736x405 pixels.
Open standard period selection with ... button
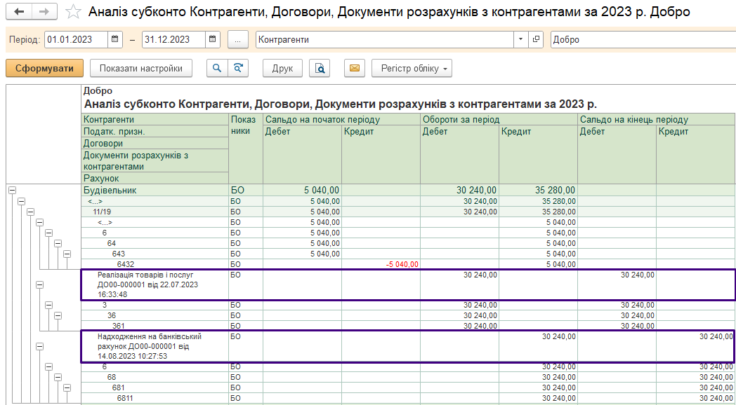click(x=238, y=40)
